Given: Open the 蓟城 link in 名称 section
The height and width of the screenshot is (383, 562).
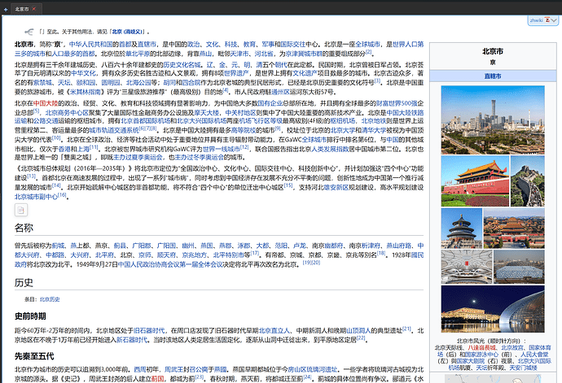Looking at the screenshot, I should pyautogui.click(x=58, y=246).
